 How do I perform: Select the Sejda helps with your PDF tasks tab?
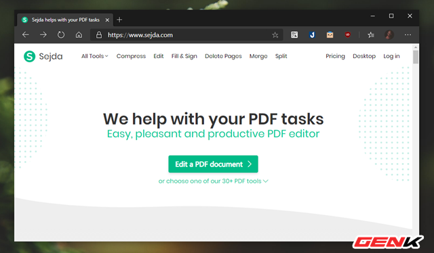(x=65, y=20)
